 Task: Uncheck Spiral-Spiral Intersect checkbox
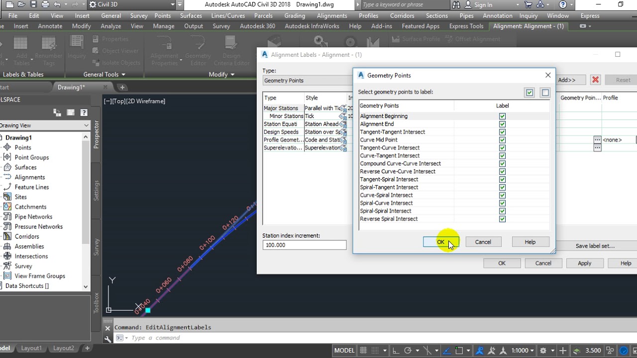[x=502, y=211]
